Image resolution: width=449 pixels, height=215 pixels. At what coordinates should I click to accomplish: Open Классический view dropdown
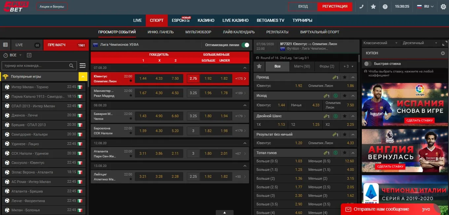point(381,43)
